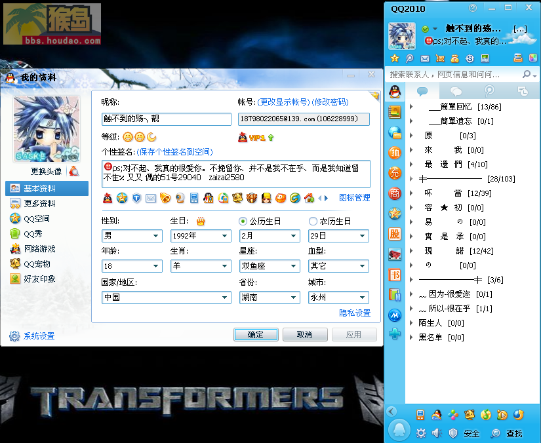Screen dimensions: 541x443
Task: Click the 更改显示帐号 link
Action: click(x=283, y=102)
